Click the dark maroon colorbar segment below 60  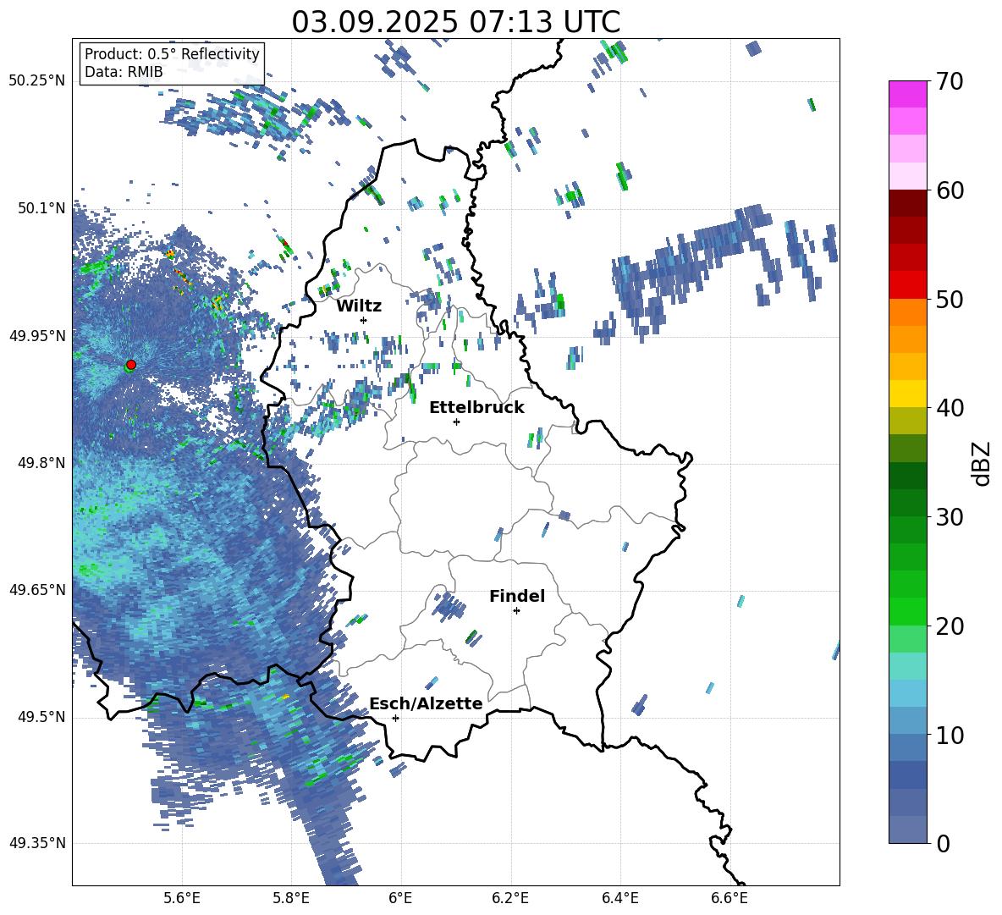click(907, 203)
